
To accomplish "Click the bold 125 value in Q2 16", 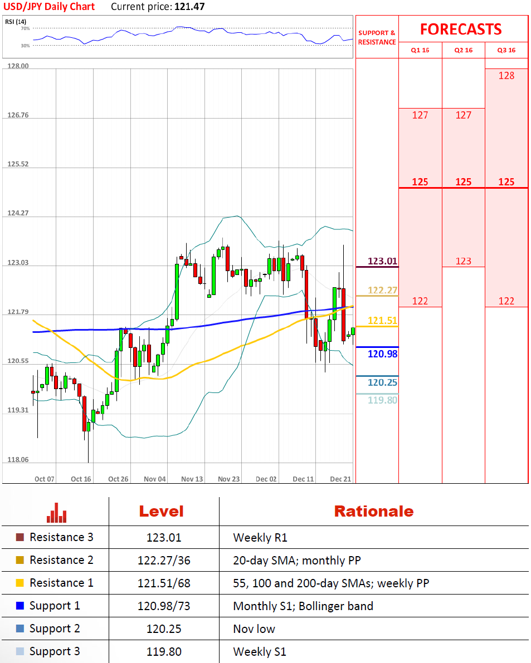I will click(x=464, y=182).
